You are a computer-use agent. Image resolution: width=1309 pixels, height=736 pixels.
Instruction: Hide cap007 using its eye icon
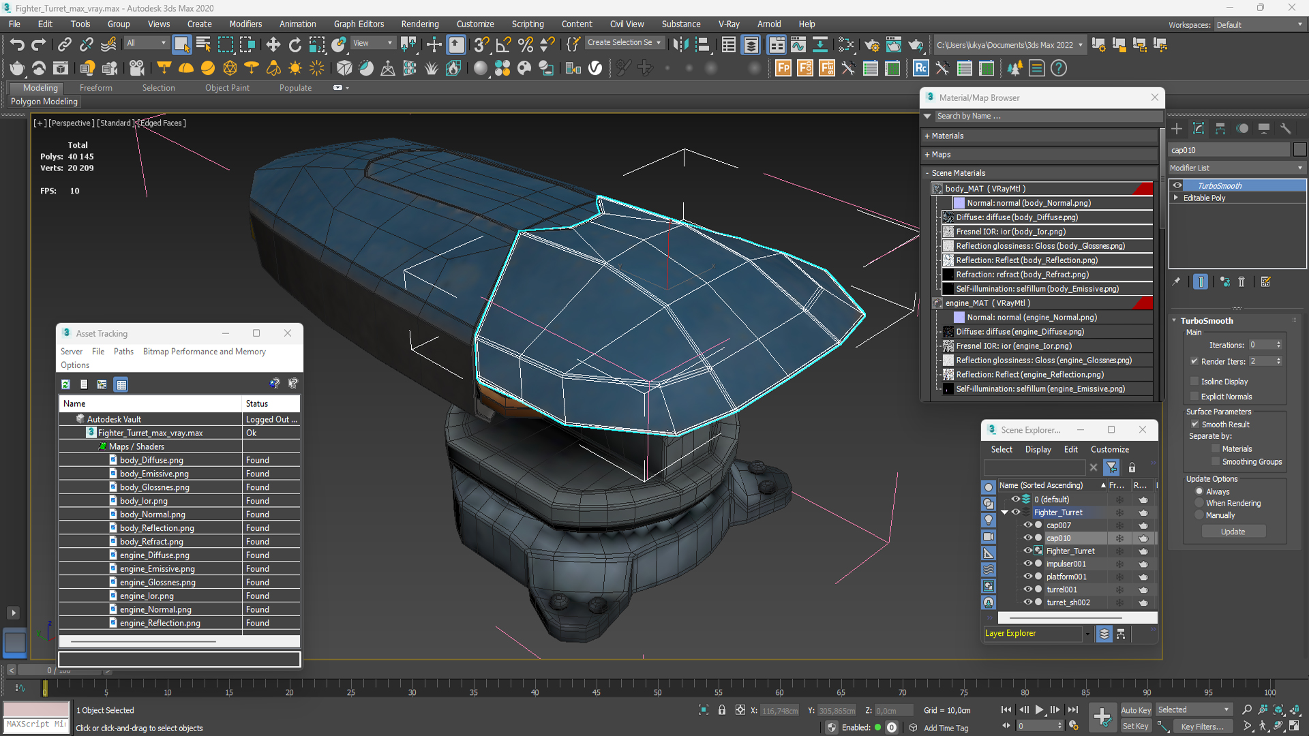[1027, 525]
